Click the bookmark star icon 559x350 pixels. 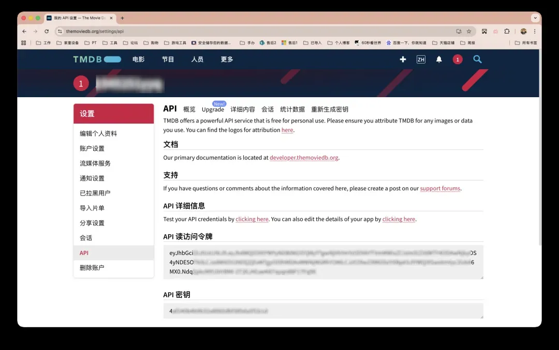coord(469,32)
